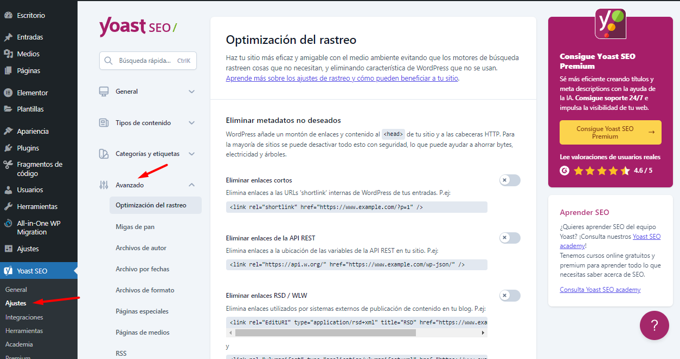
Task: Click Consulta Yoast SEO academy link
Action: click(600, 290)
